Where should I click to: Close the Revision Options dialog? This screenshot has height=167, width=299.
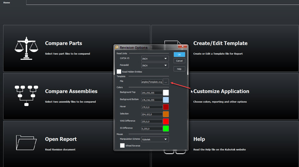pyautogui.click(x=182, y=47)
